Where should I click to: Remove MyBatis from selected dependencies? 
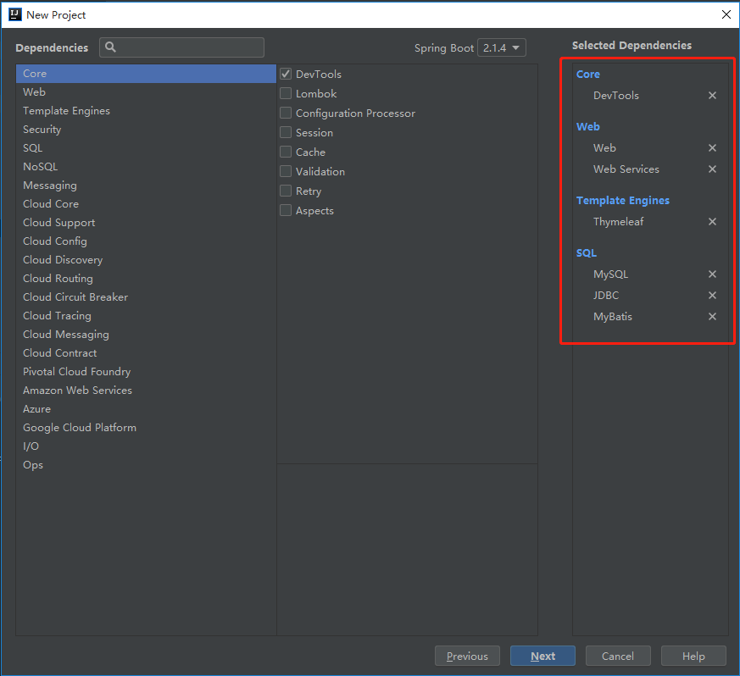pyautogui.click(x=712, y=317)
